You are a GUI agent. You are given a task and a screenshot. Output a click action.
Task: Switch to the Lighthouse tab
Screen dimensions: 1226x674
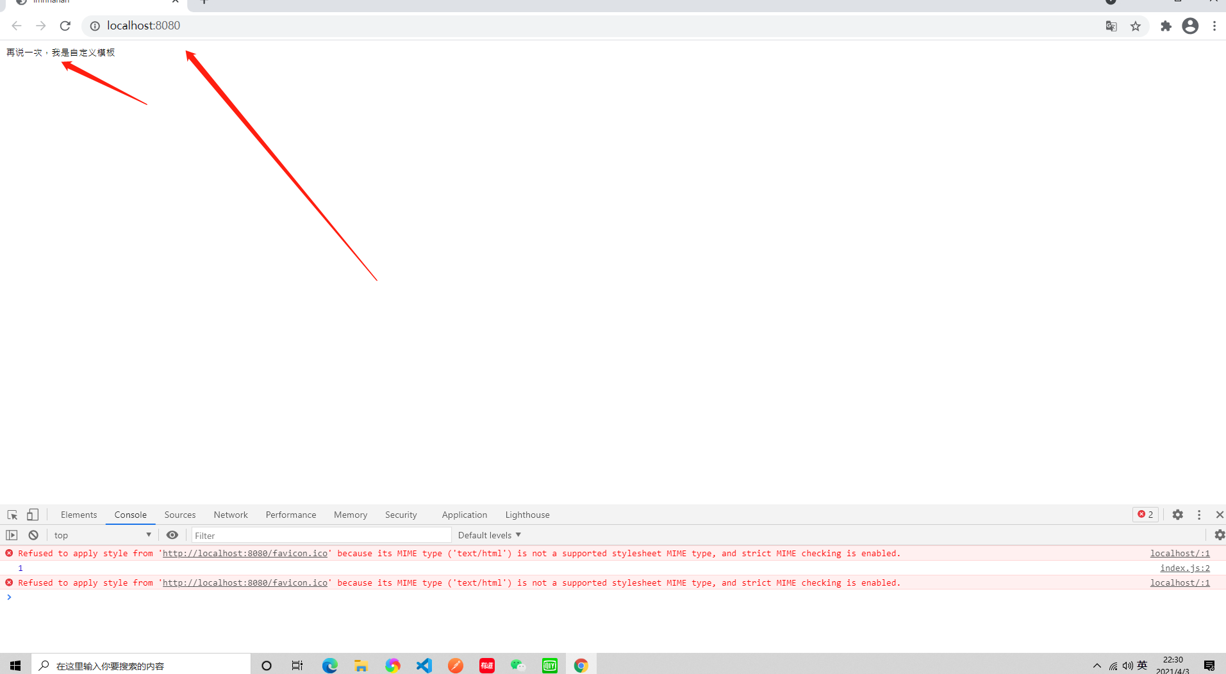(527, 515)
